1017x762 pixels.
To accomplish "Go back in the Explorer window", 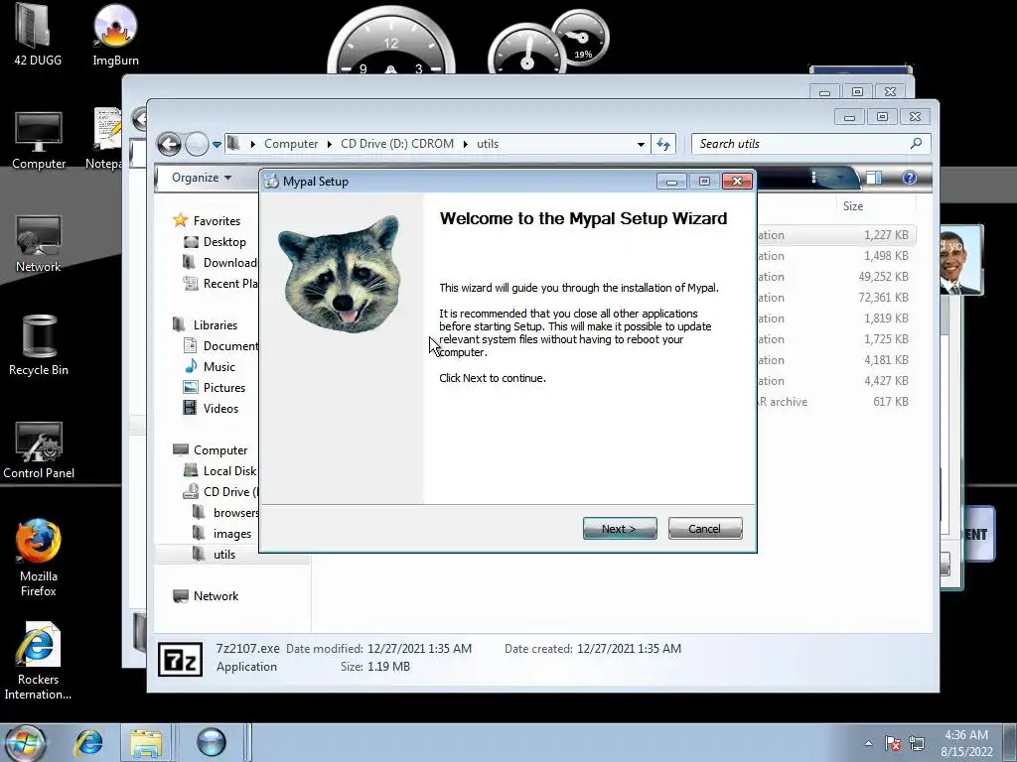I will (169, 144).
